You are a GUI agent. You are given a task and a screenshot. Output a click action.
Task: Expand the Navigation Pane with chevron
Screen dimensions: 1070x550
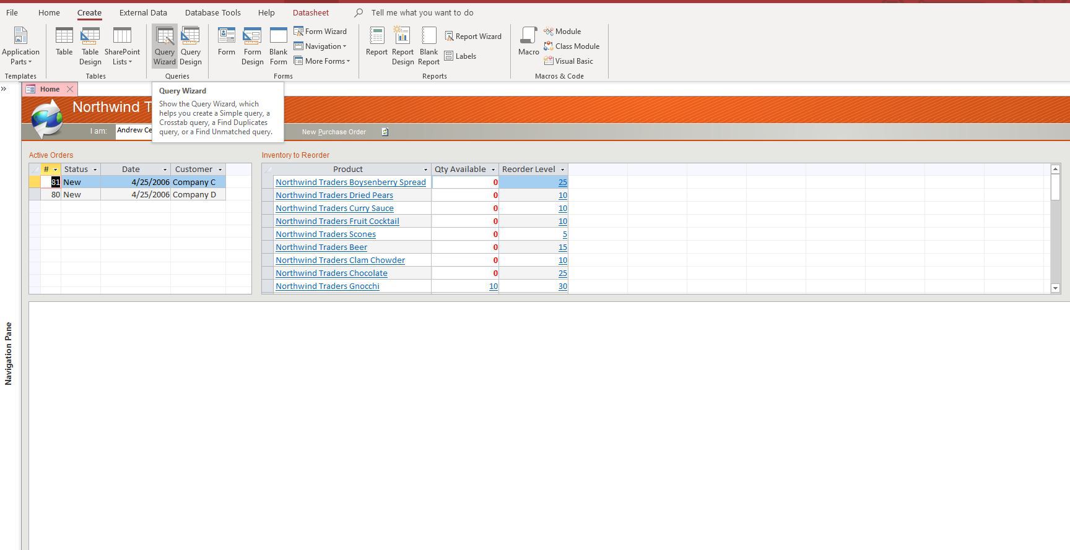coord(4,89)
